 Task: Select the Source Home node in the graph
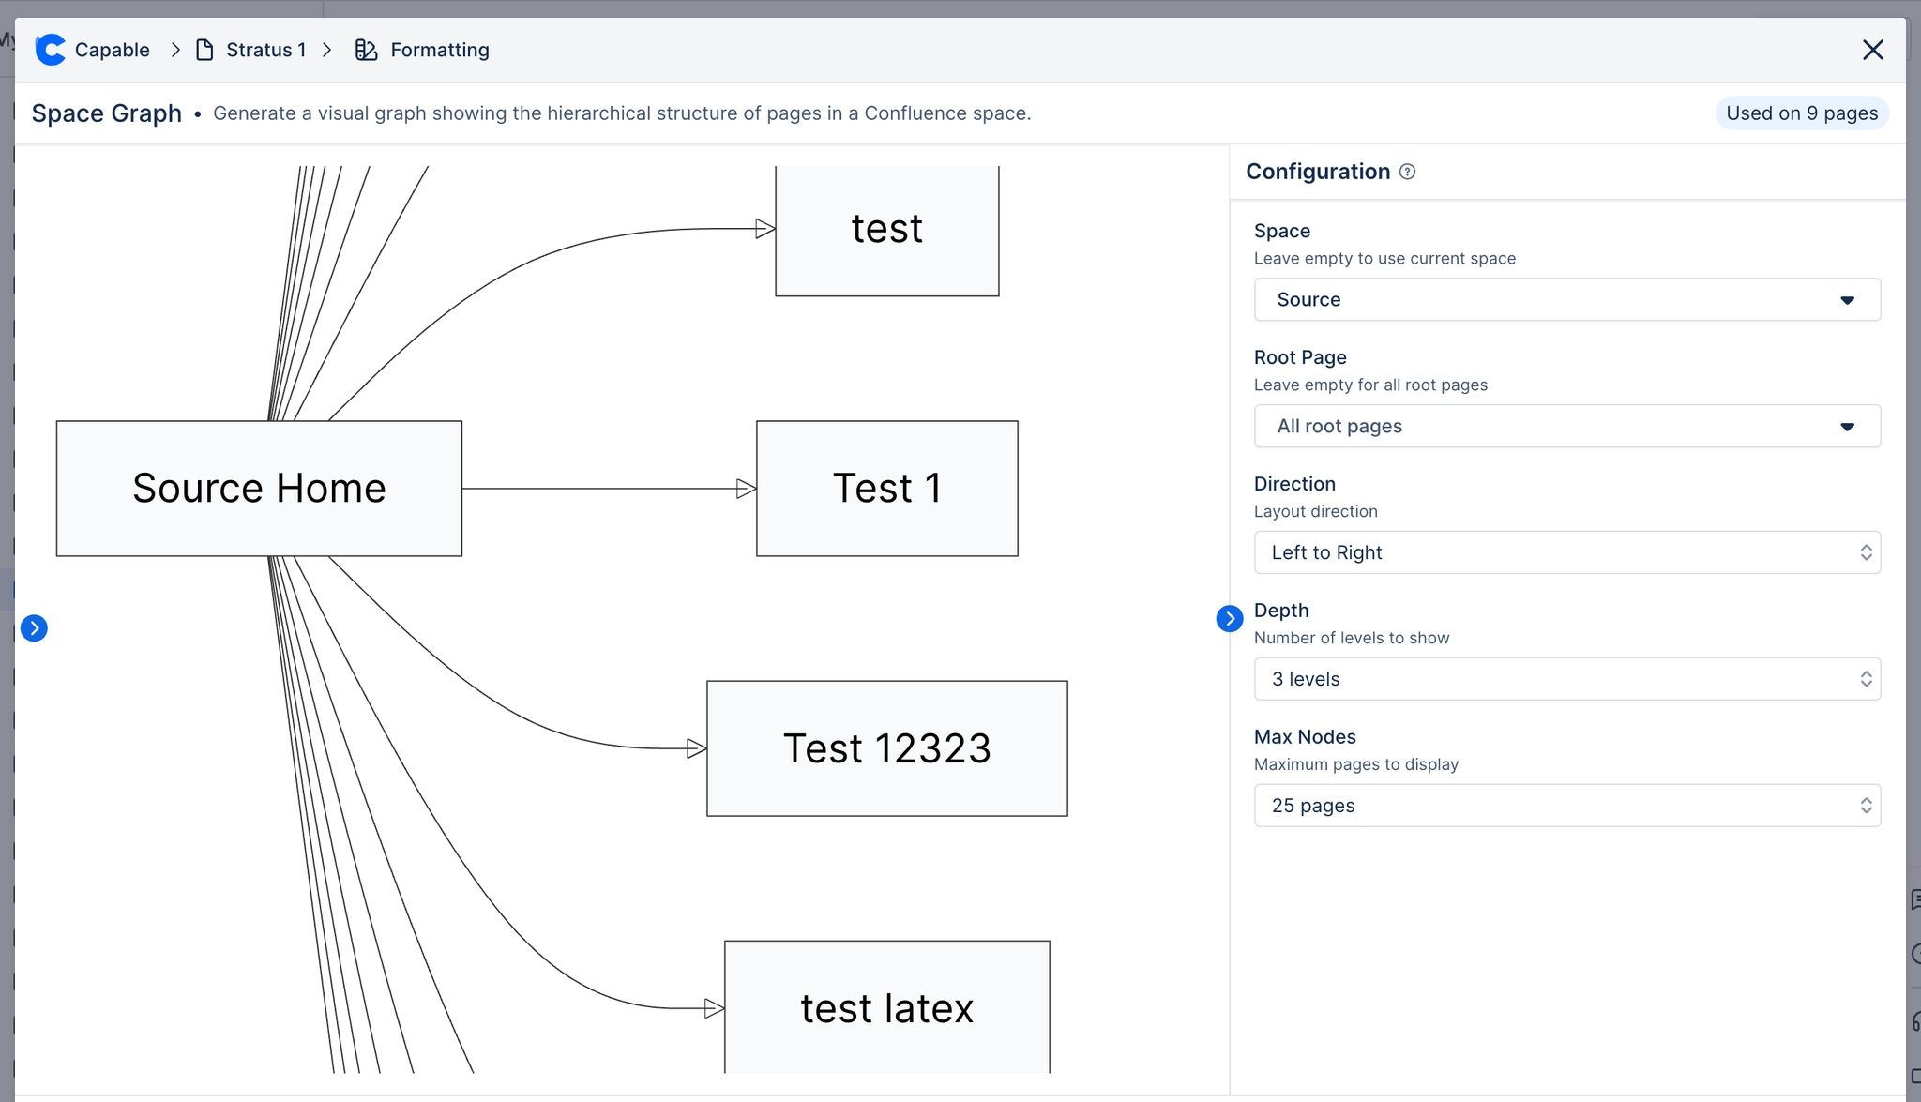259,488
